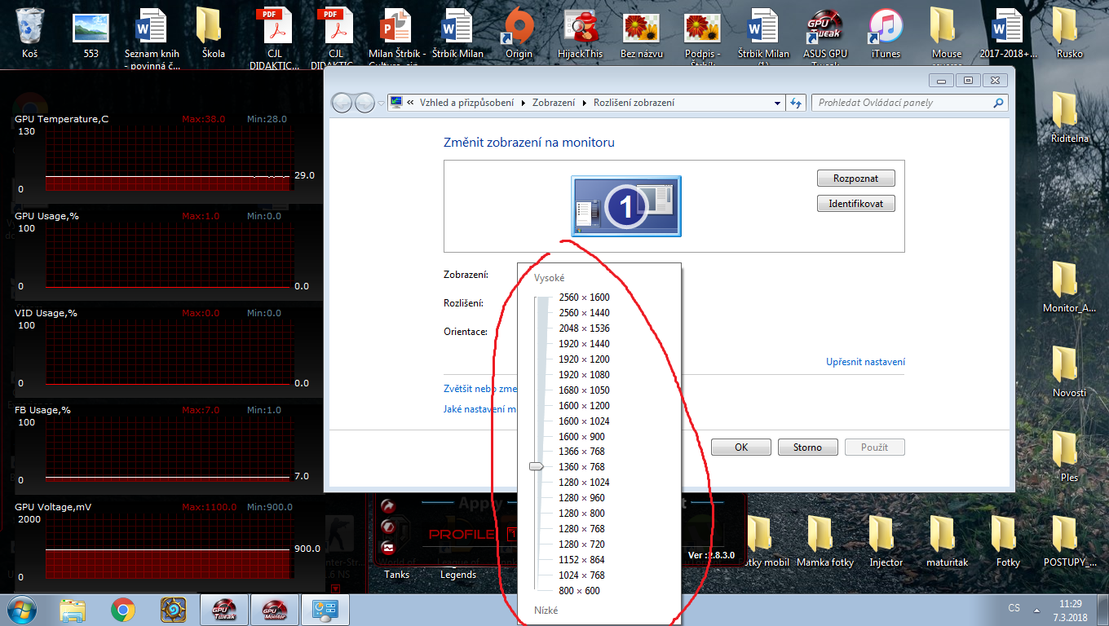Open the Jaké nastavení monitoru link
The height and width of the screenshot is (626, 1109).
(x=480, y=409)
